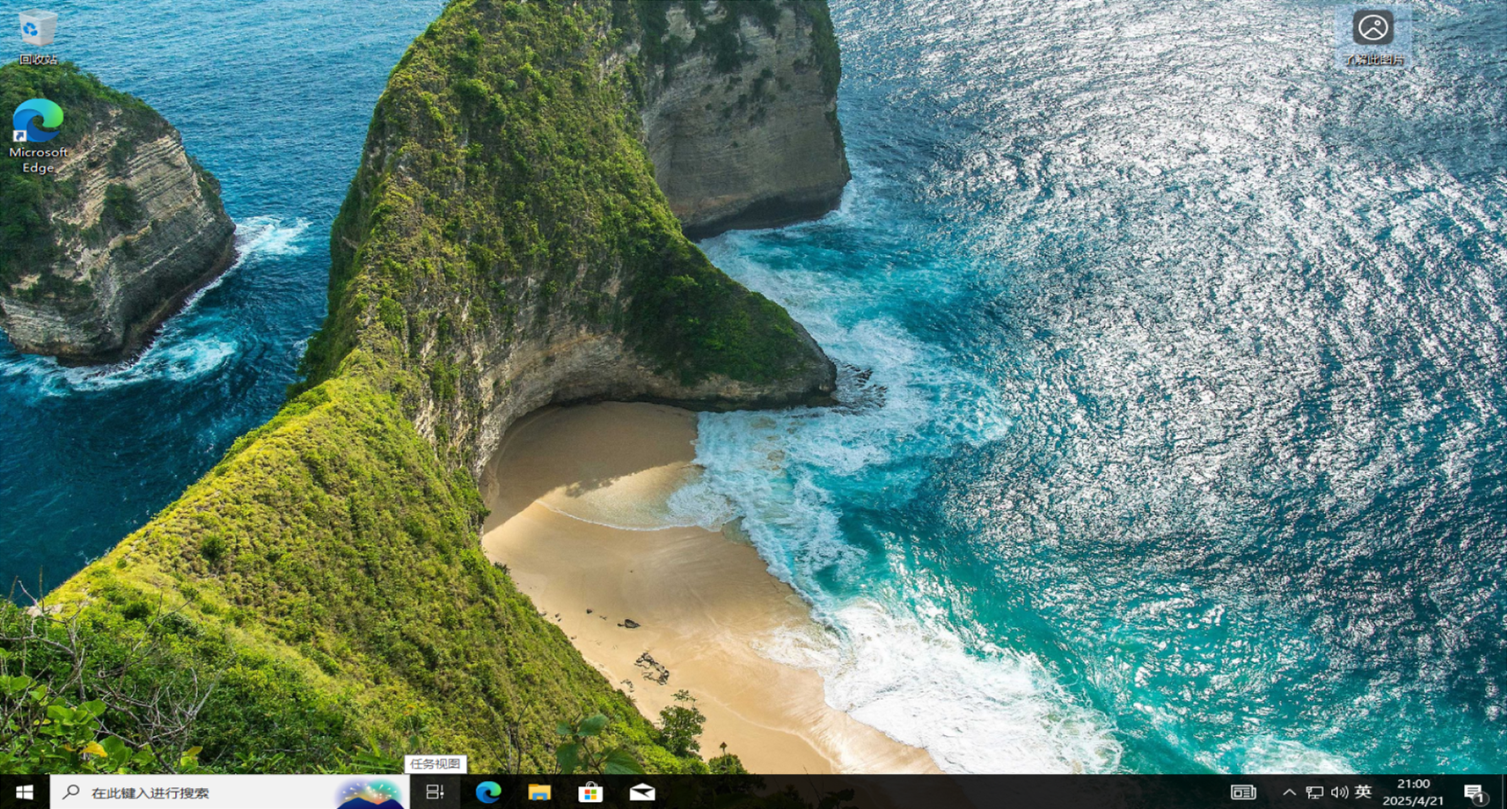The width and height of the screenshot is (1507, 809).
Task: Open the network status flyout
Action: (1314, 792)
